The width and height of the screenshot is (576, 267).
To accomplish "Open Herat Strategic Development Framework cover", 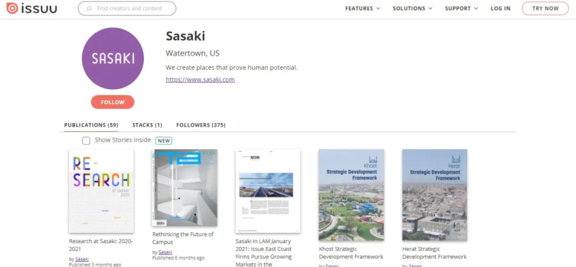I will 435,195.
